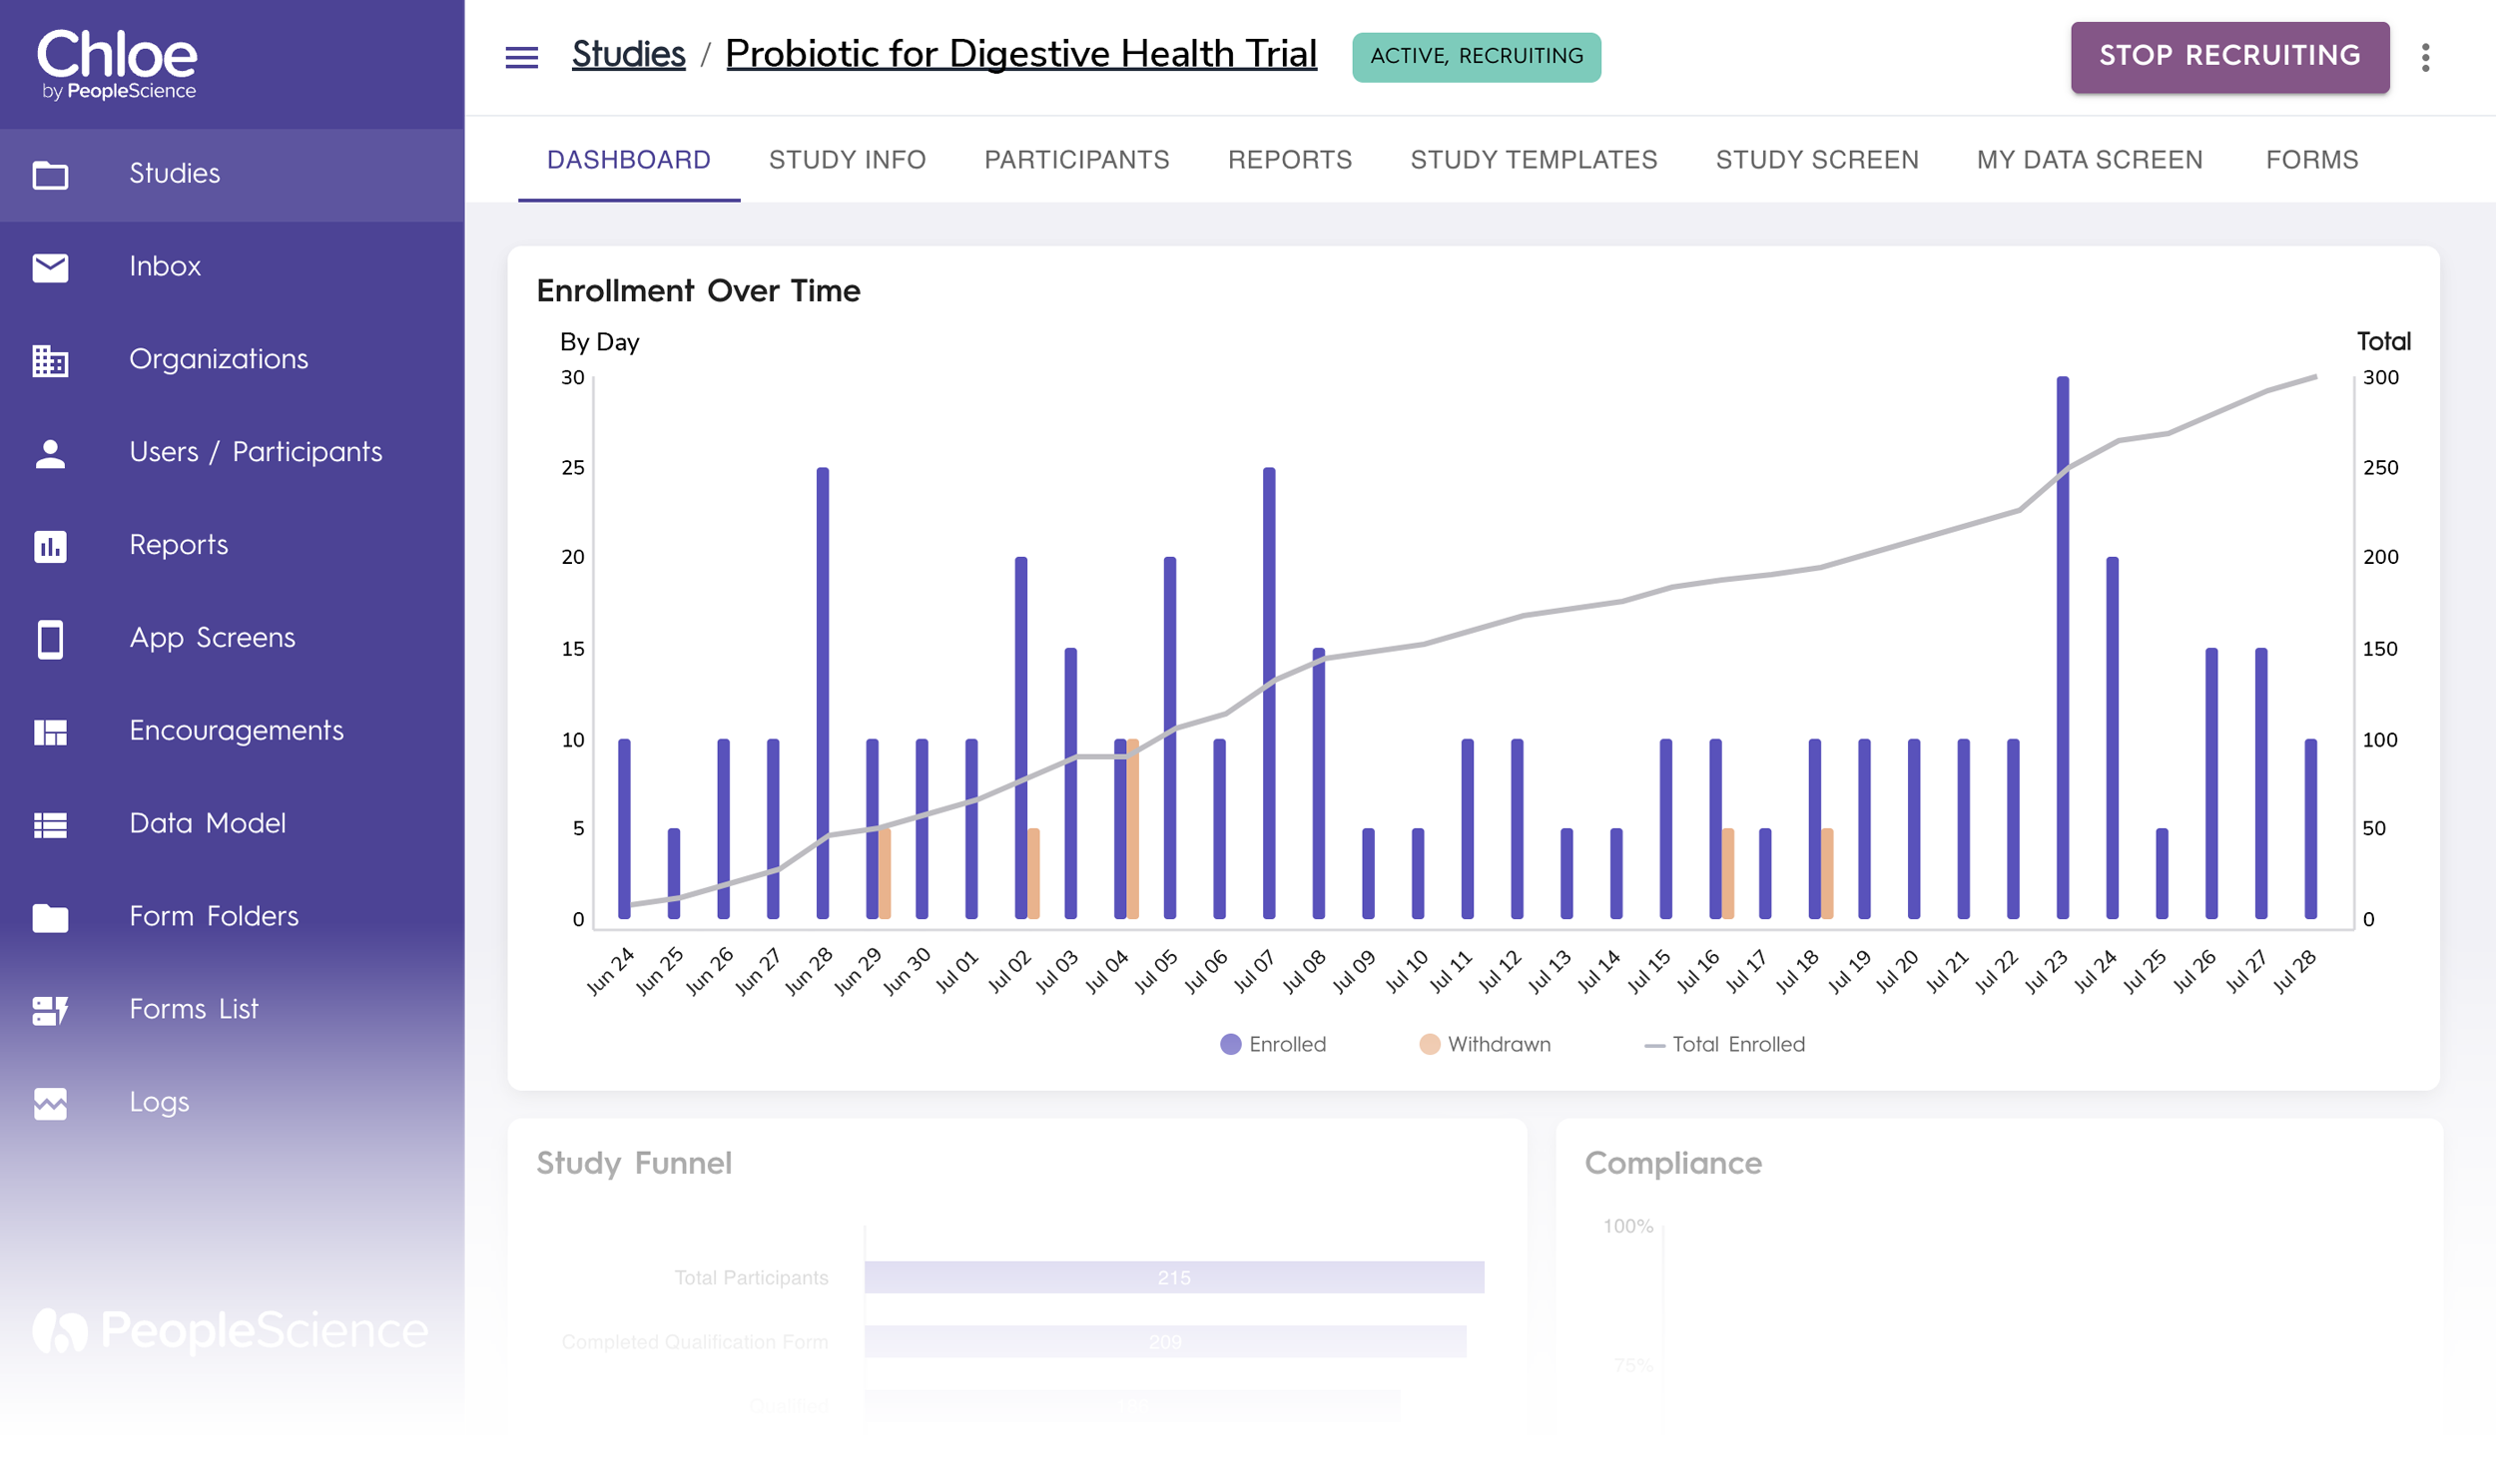Open App Screens phone icon
Viewport: 2496px width, 1484px height.
point(50,639)
